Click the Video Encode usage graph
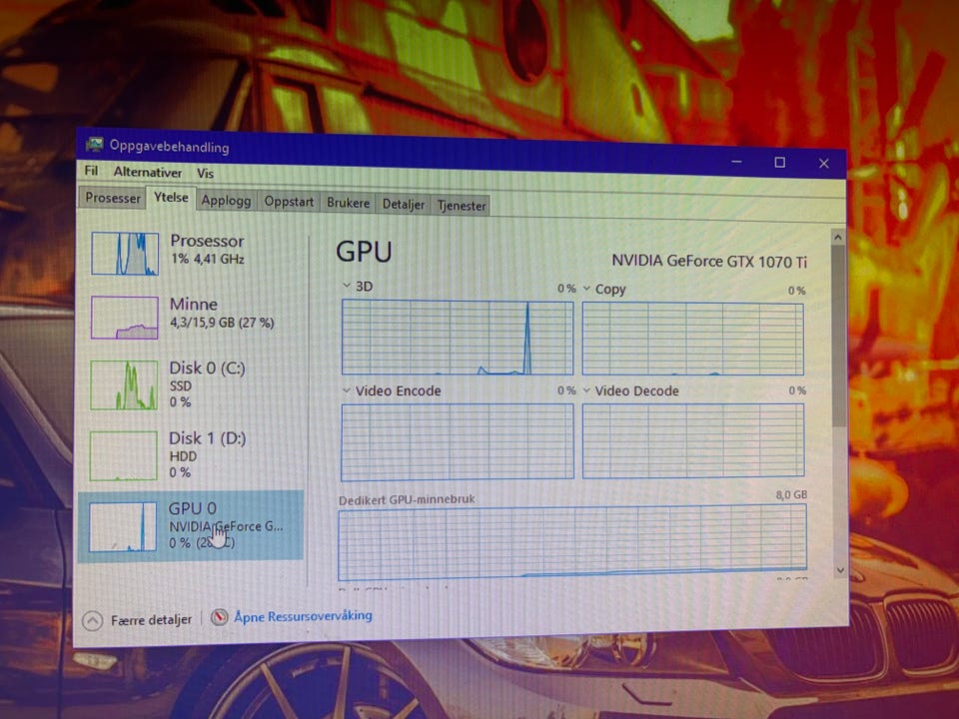959x719 pixels. (x=458, y=442)
